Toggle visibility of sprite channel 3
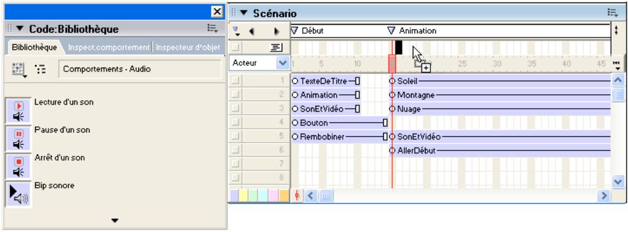This screenshot has height=232, width=628. pyautogui.click(x=236, y=108)
